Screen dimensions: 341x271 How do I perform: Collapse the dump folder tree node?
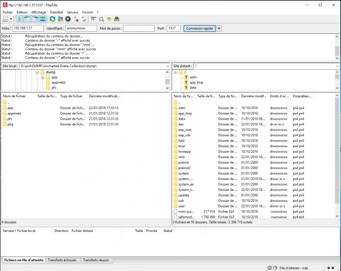coord(37,72)
